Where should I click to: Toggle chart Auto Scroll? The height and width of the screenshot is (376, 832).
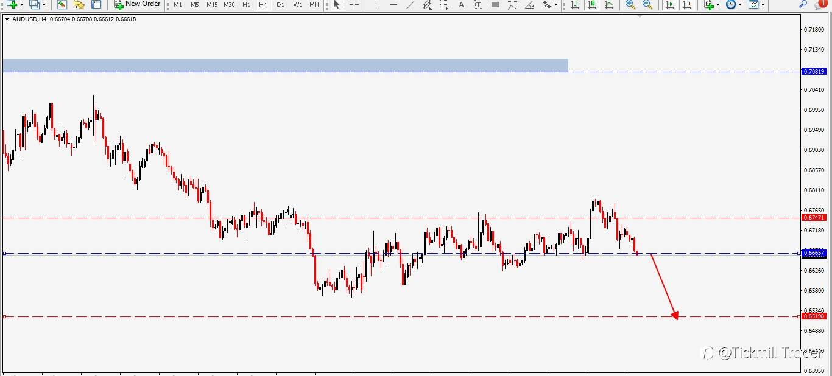(x=670, y=4)
